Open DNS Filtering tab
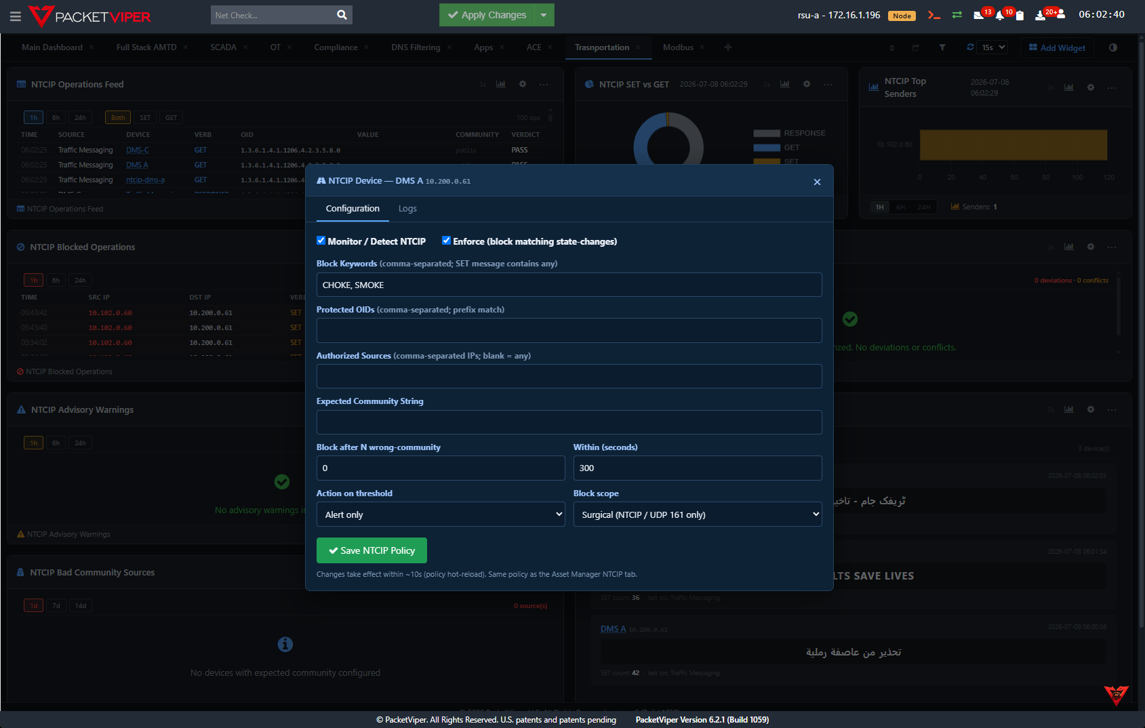This screenshot has width=1145, height=728. 416,47
